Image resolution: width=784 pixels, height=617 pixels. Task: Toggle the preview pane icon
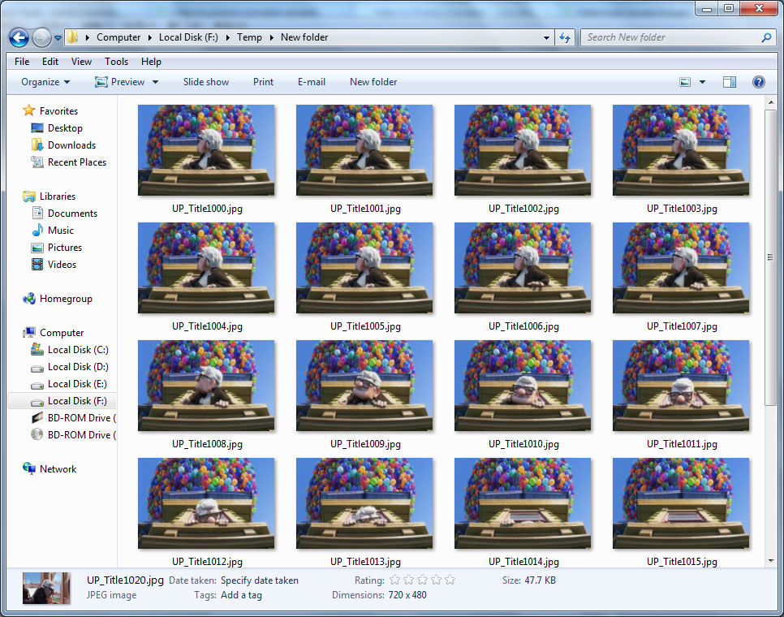730,82
